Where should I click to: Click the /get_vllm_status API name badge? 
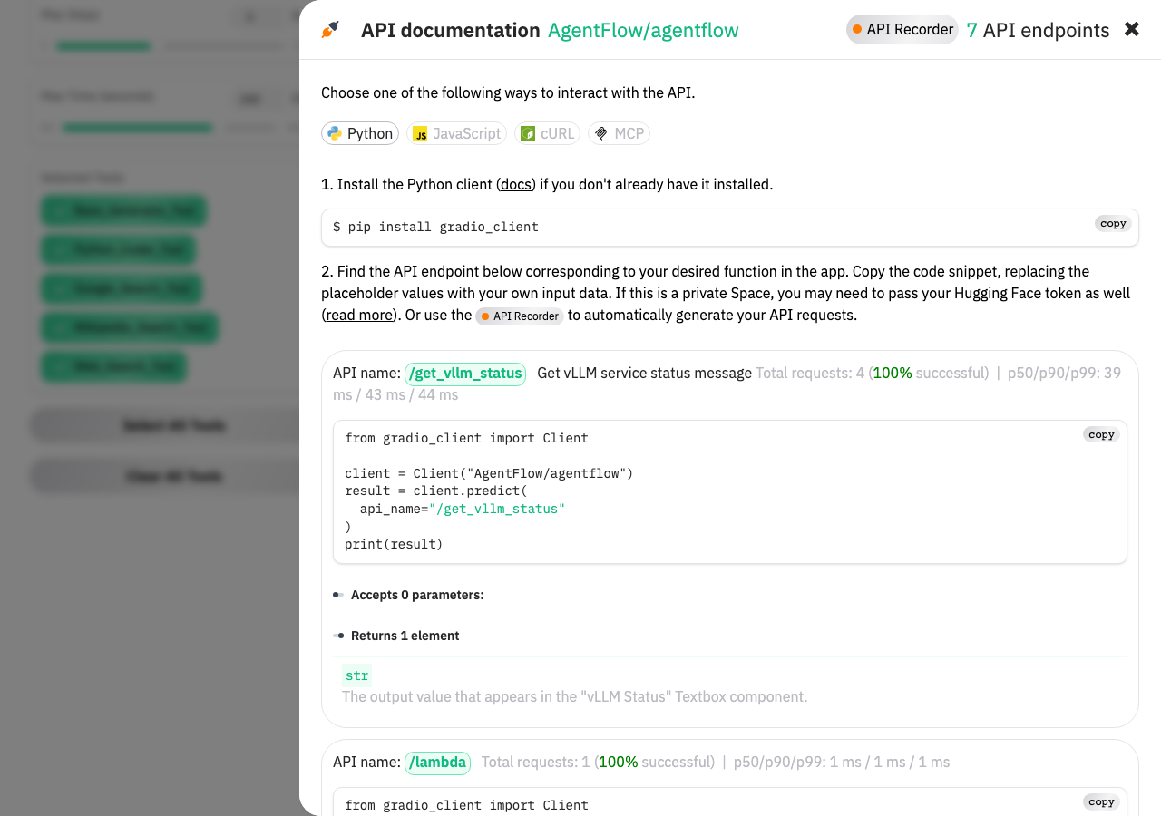[x=465, y=374]
